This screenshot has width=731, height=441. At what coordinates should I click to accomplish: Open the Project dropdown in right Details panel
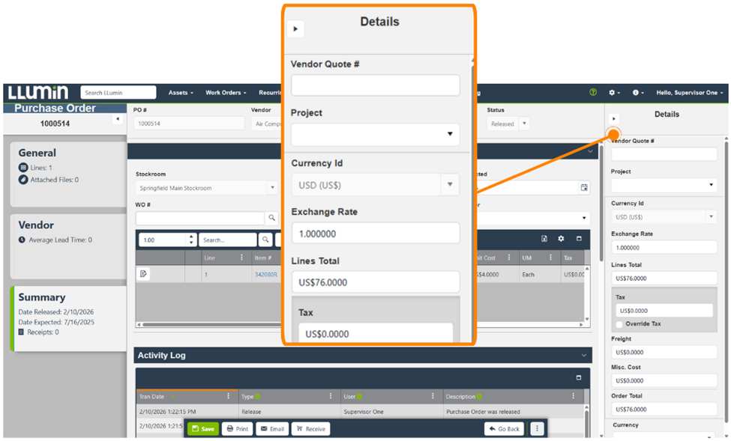[x=664, y=185]
